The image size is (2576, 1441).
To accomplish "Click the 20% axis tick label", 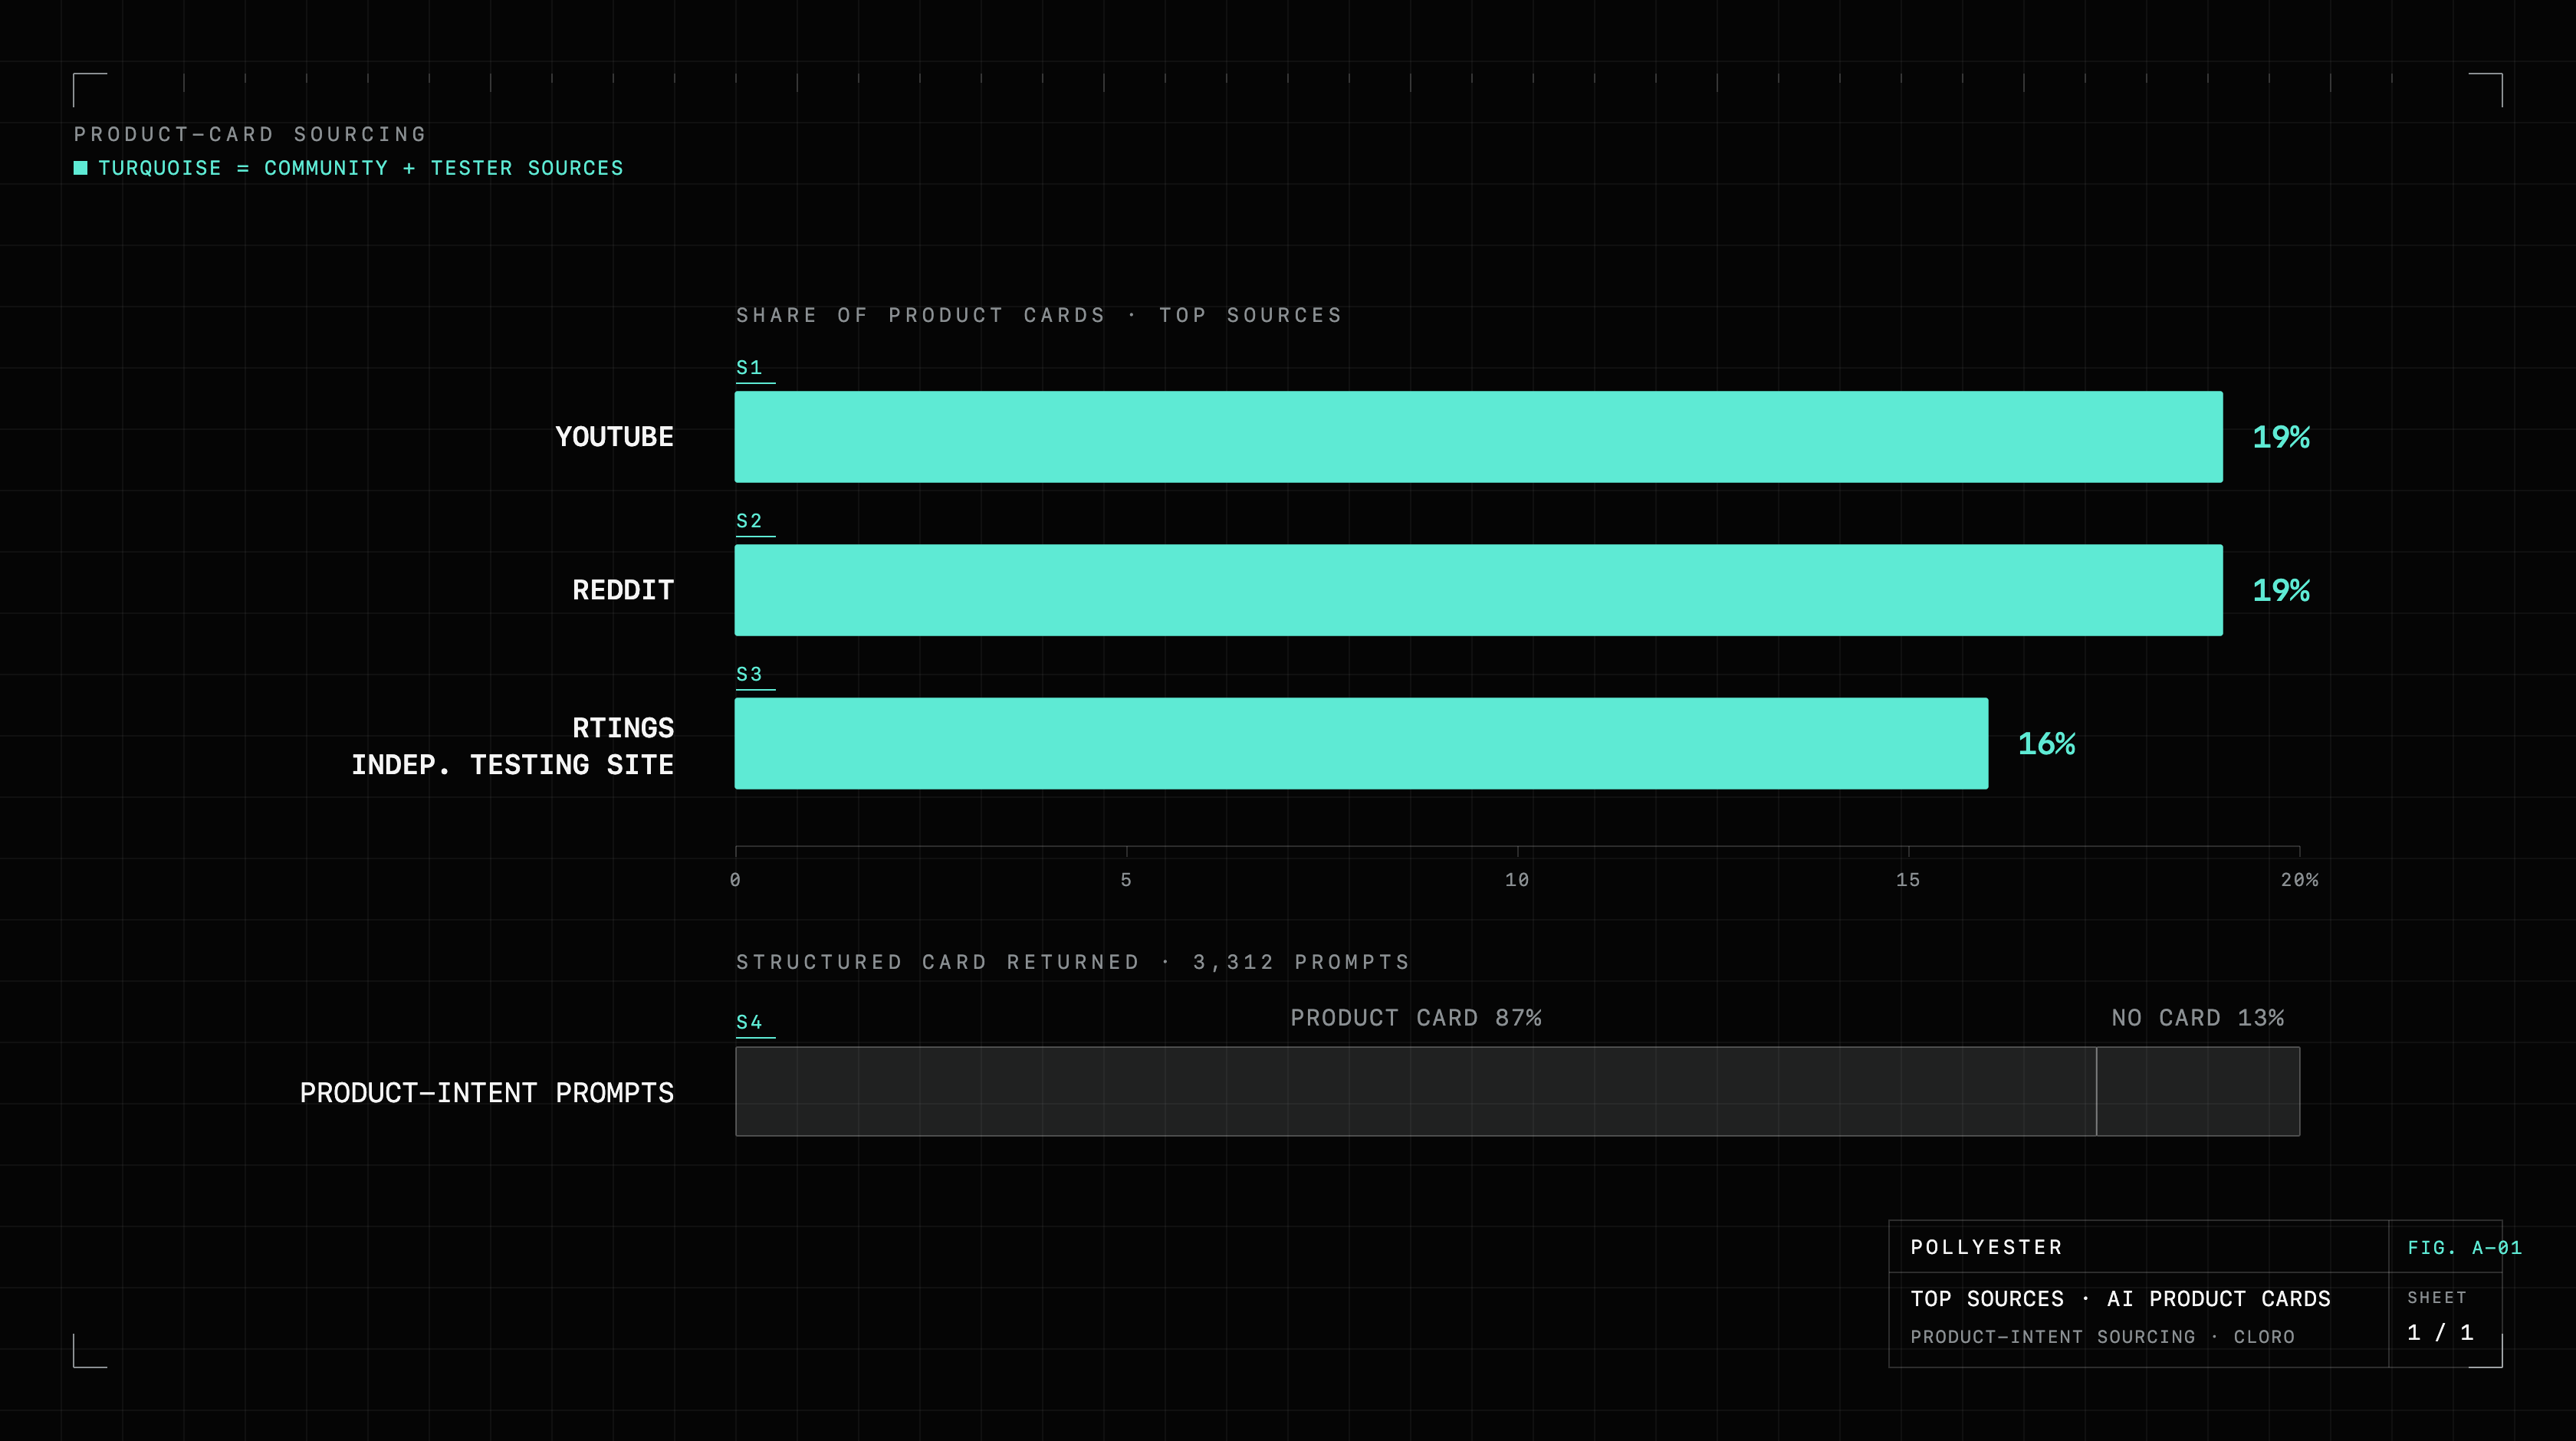I will point(2299,880).
